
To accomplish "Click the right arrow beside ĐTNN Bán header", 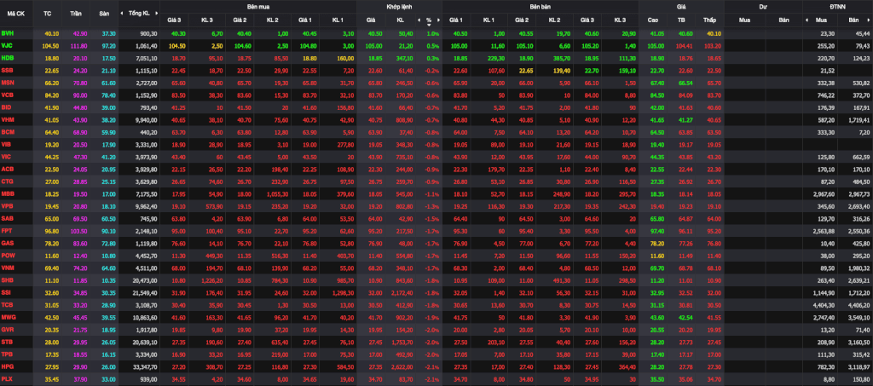I will [x=869, y=20].
